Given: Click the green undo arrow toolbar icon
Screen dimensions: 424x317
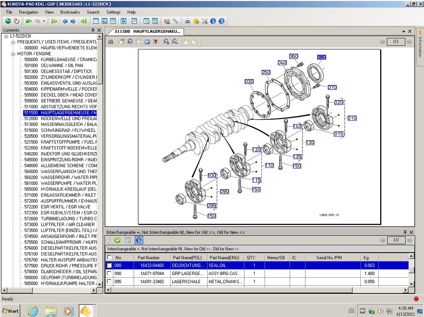Looking at the screenshot, I should (29, 21).
